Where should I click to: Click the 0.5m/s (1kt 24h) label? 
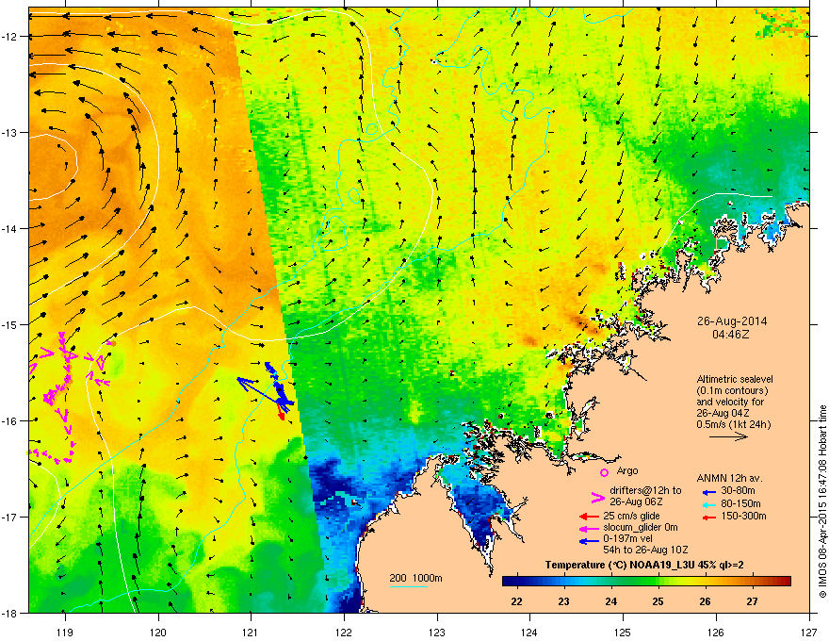[733, 424]
